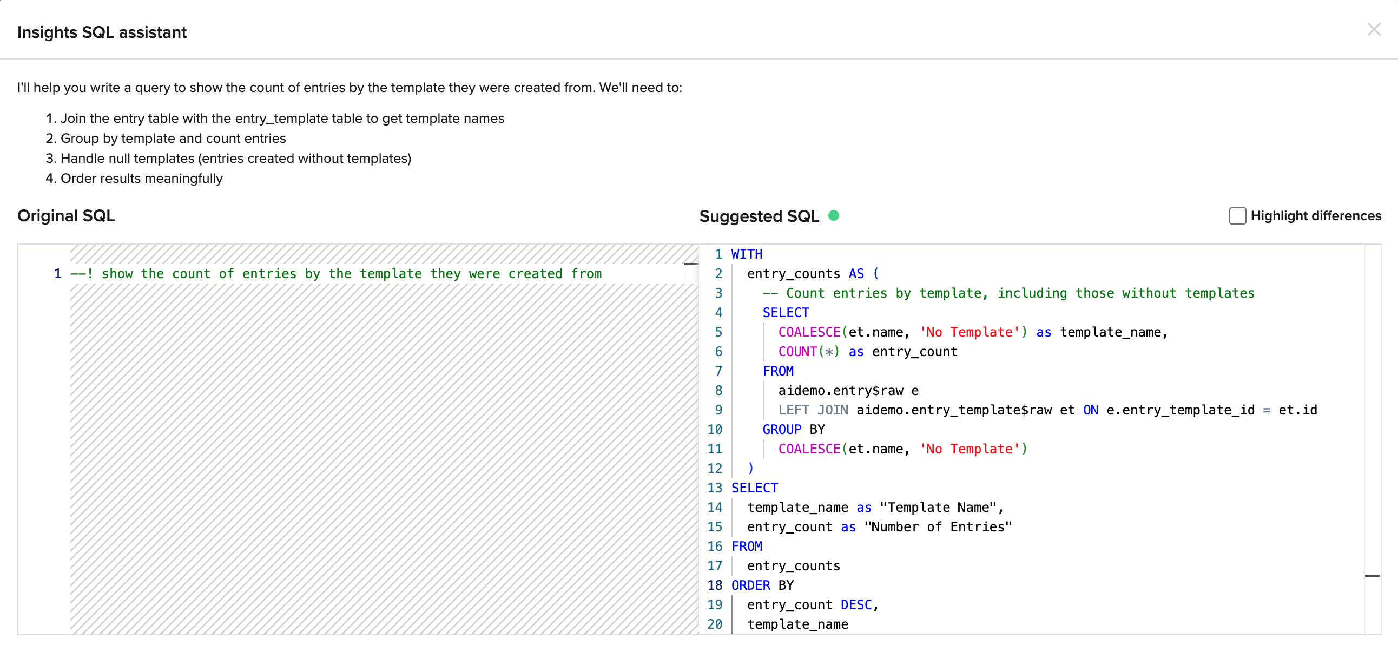Place cursor at the ORDER BY line
The width and height of the screenshot is (1398, 645).
pyautogui.click(x=762, y=585)
